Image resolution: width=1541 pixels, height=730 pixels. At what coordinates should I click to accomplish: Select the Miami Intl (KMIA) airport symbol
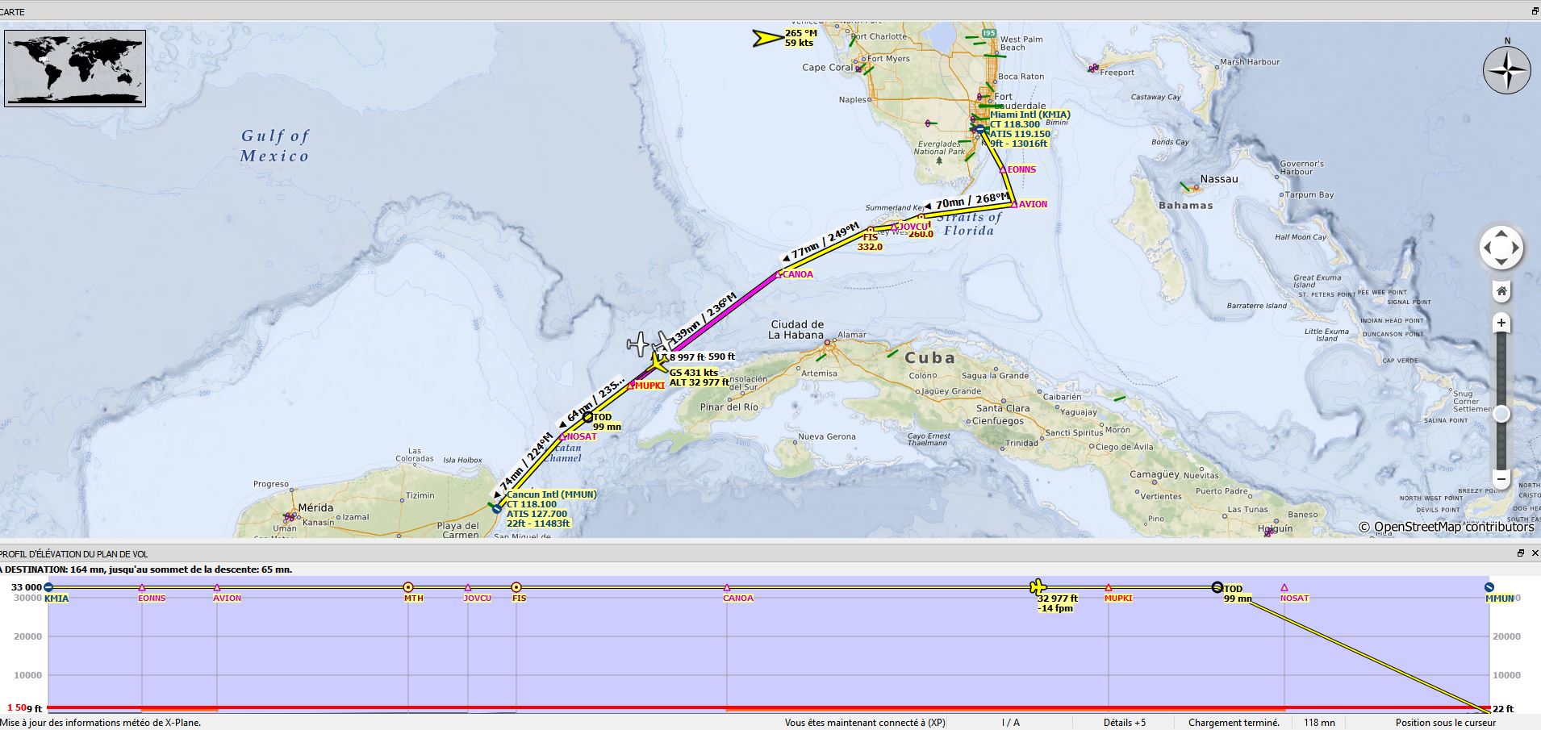(979, 128)
